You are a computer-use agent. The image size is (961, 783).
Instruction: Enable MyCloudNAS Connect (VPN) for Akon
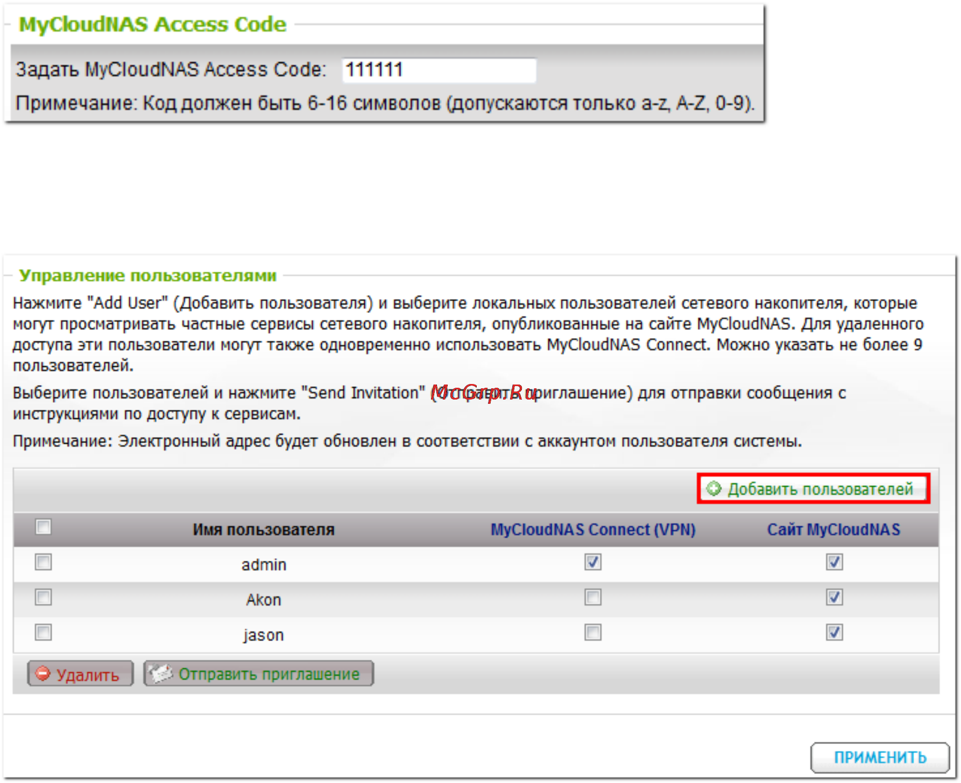point(593,597)
